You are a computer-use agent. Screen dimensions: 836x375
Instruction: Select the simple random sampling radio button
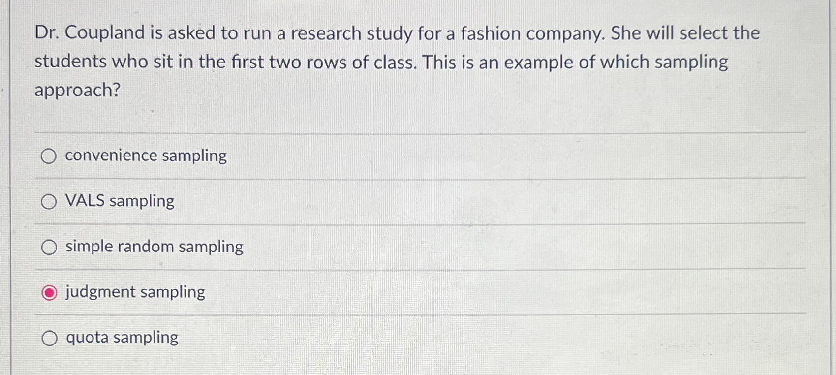[x=49, y=247]
